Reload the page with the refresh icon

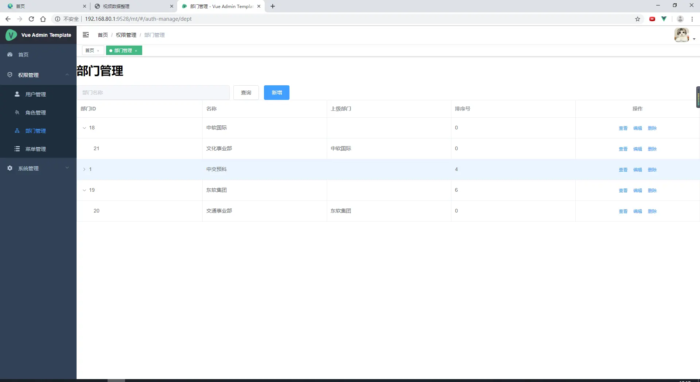(31, 19)
